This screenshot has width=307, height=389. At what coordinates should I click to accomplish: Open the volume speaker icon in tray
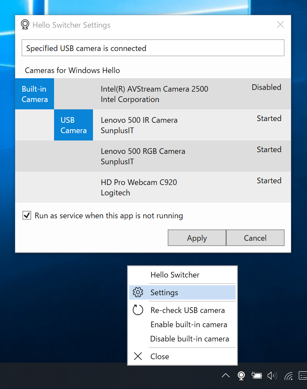point(272,376)
